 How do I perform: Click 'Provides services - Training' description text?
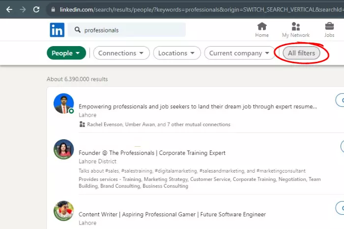click(x=200, y=182)
